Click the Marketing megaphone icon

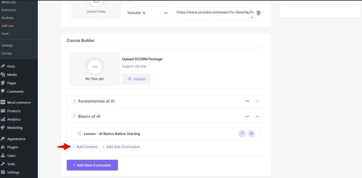coord(3,128)
